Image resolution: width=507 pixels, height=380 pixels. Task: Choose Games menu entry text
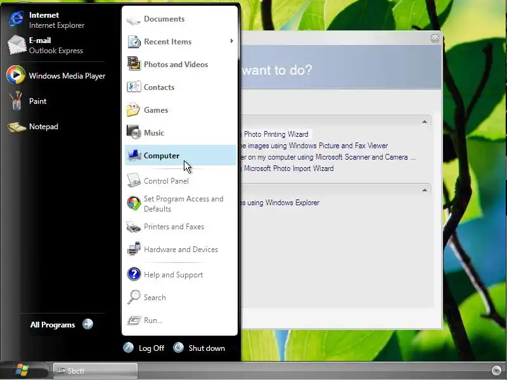156,110
